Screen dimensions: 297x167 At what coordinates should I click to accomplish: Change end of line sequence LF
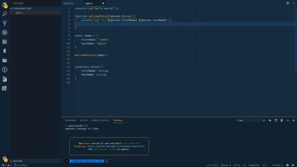point(244,165)
